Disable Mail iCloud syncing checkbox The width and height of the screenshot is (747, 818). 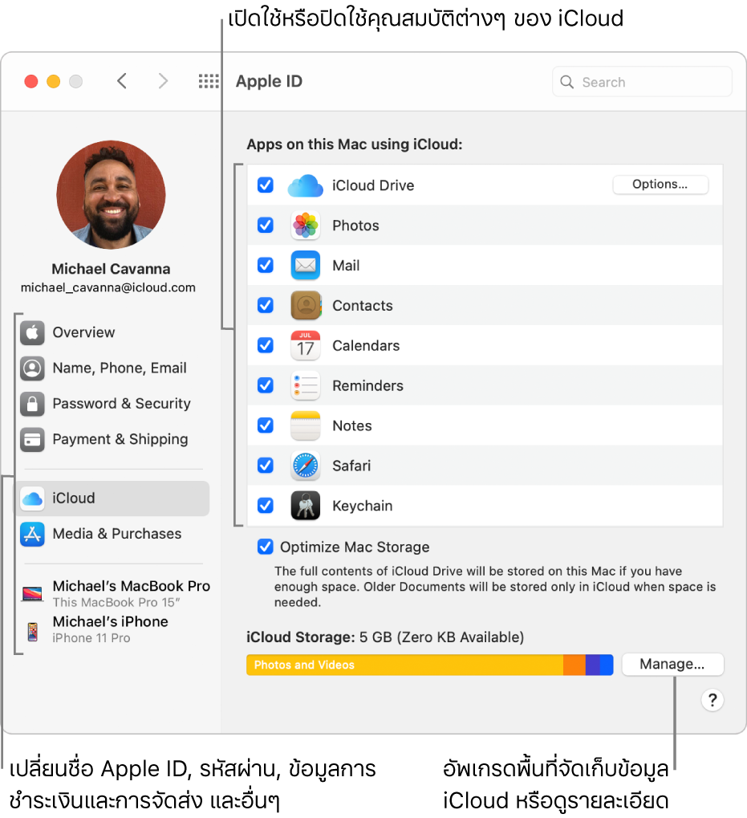point(266,266)
